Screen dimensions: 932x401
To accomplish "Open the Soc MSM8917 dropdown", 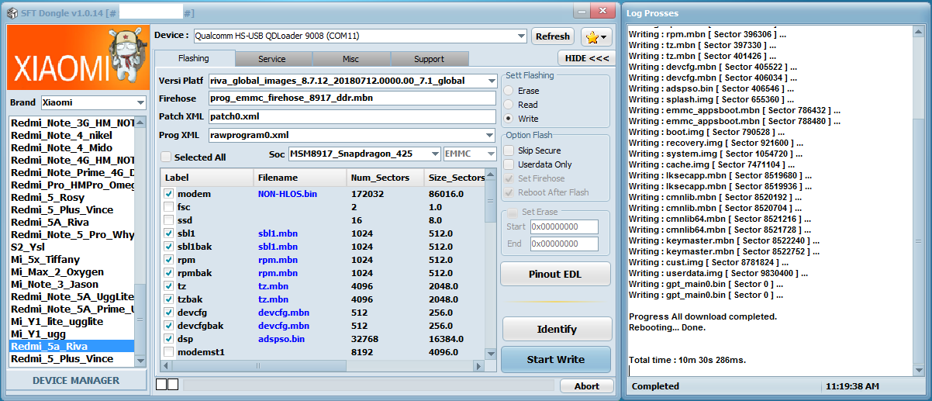I will tap(434, 154).
